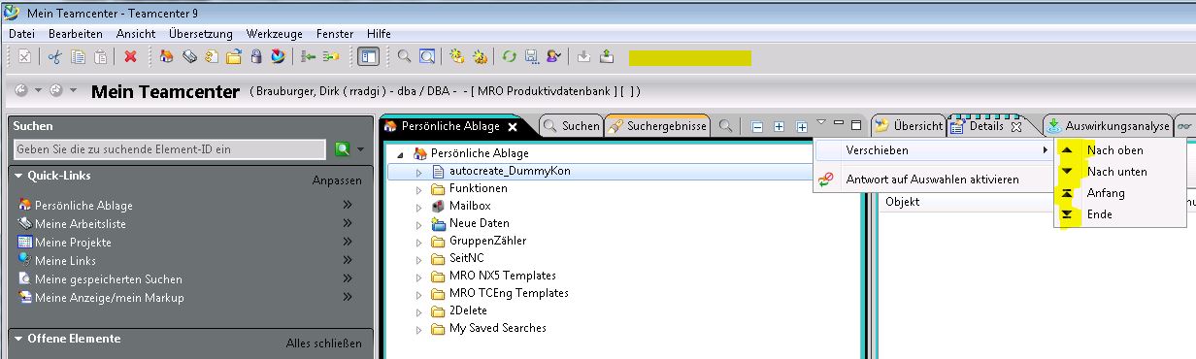
Task: Click the save diskette toolbar icon
Action: (x=531, y=56)
